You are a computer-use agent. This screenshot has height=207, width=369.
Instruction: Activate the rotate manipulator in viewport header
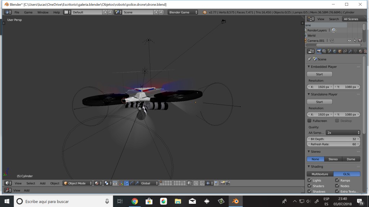pyautogui.click(x=132, y=183)
